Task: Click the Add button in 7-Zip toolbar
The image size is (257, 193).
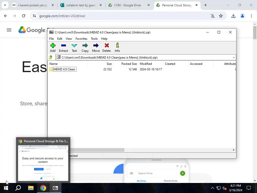Action: [x=53, y=47]
